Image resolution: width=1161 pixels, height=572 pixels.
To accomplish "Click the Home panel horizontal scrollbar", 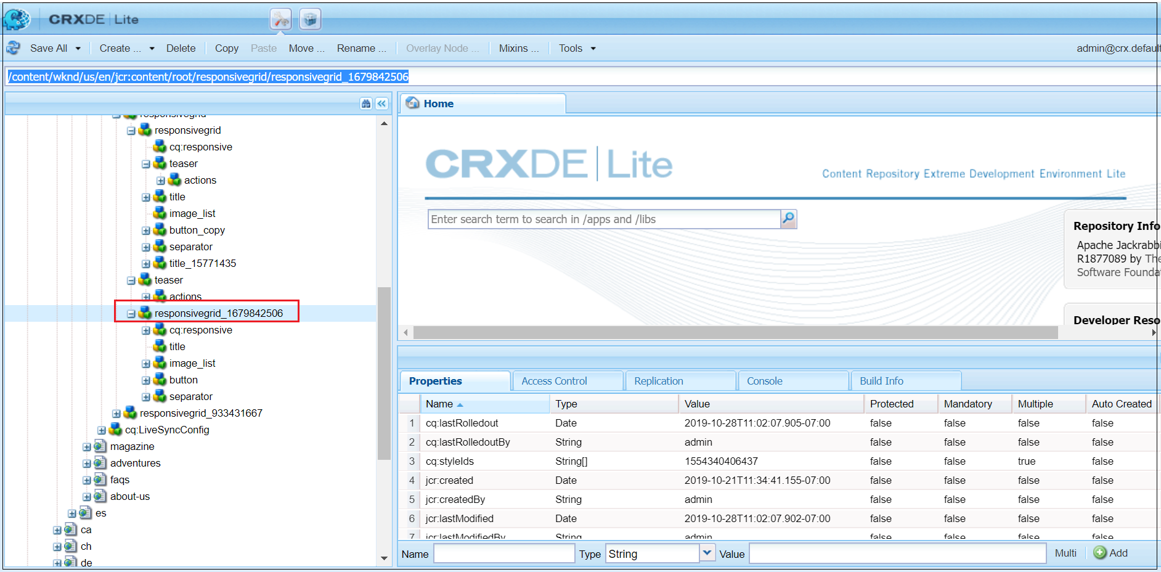I will pyautogui.click(x=736, y=332).
